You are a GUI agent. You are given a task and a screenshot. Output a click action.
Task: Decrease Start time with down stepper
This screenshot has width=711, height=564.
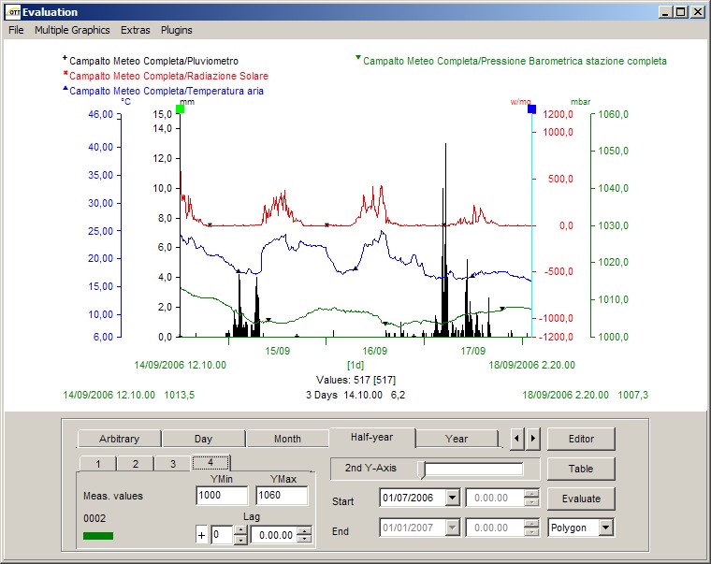point(531,502)
